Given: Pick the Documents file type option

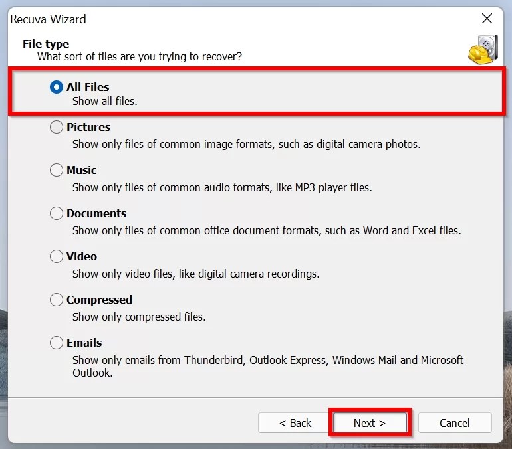Looking at the screenshot, I should (56, 213).
